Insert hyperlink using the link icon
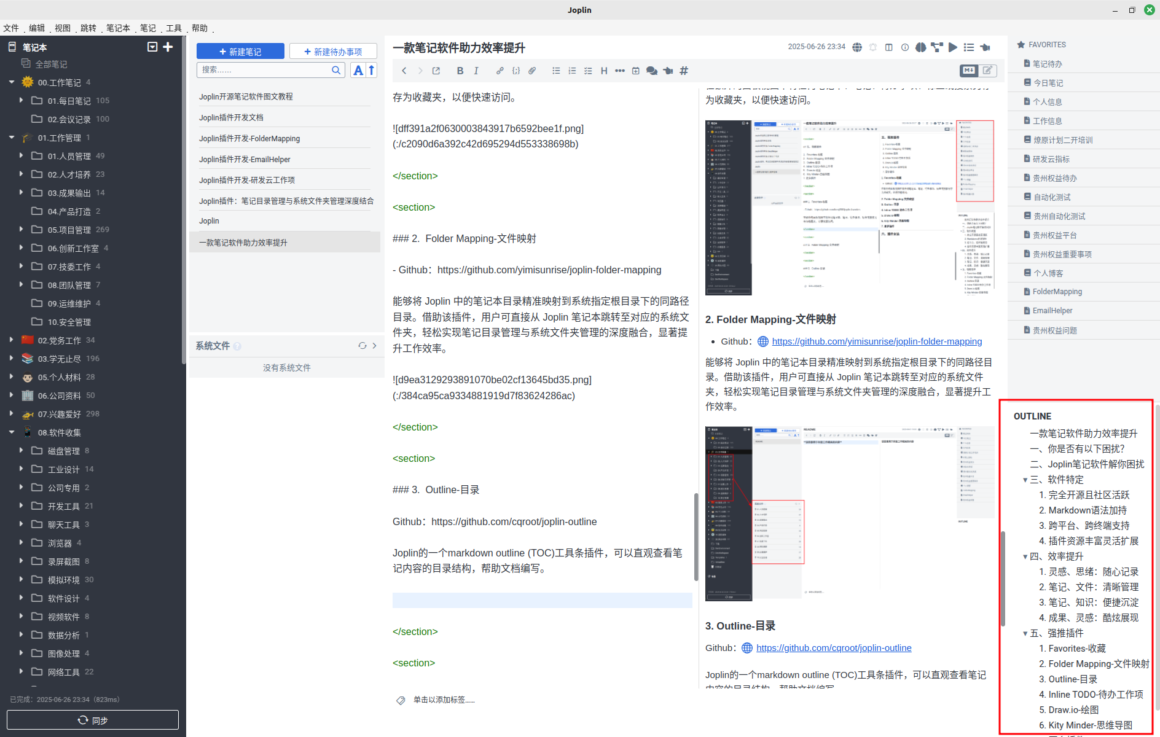 [x=500, y=71]
